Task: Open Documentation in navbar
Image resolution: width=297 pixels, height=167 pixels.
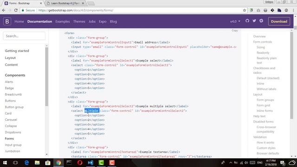Action: pyautogui.click(x=39, y=21)
